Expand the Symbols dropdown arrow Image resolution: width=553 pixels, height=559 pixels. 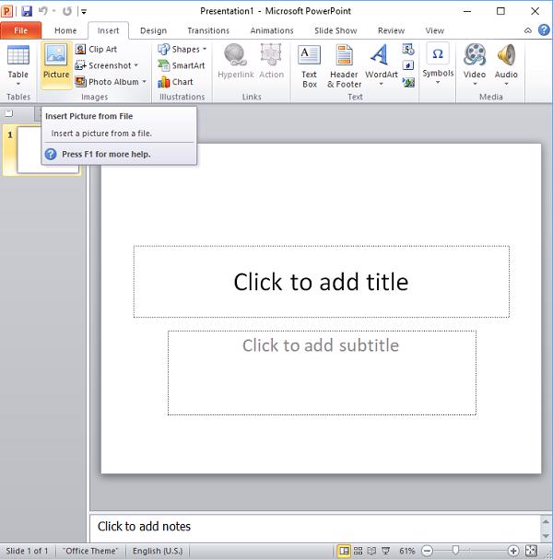pos(438,83)
